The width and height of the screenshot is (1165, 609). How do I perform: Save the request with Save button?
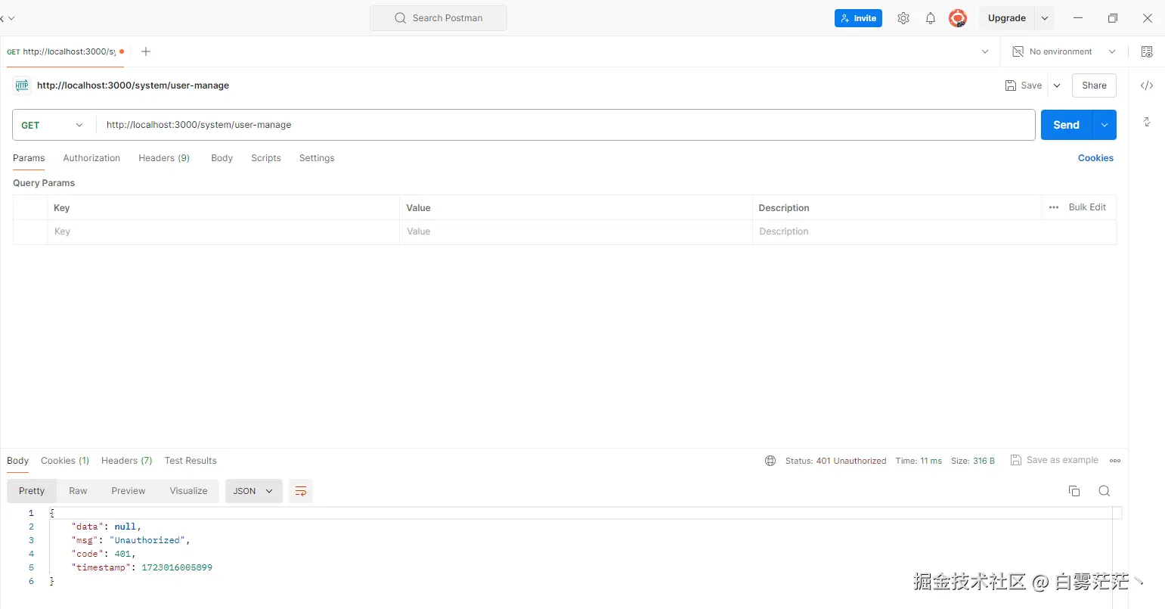click(1024, 85)
